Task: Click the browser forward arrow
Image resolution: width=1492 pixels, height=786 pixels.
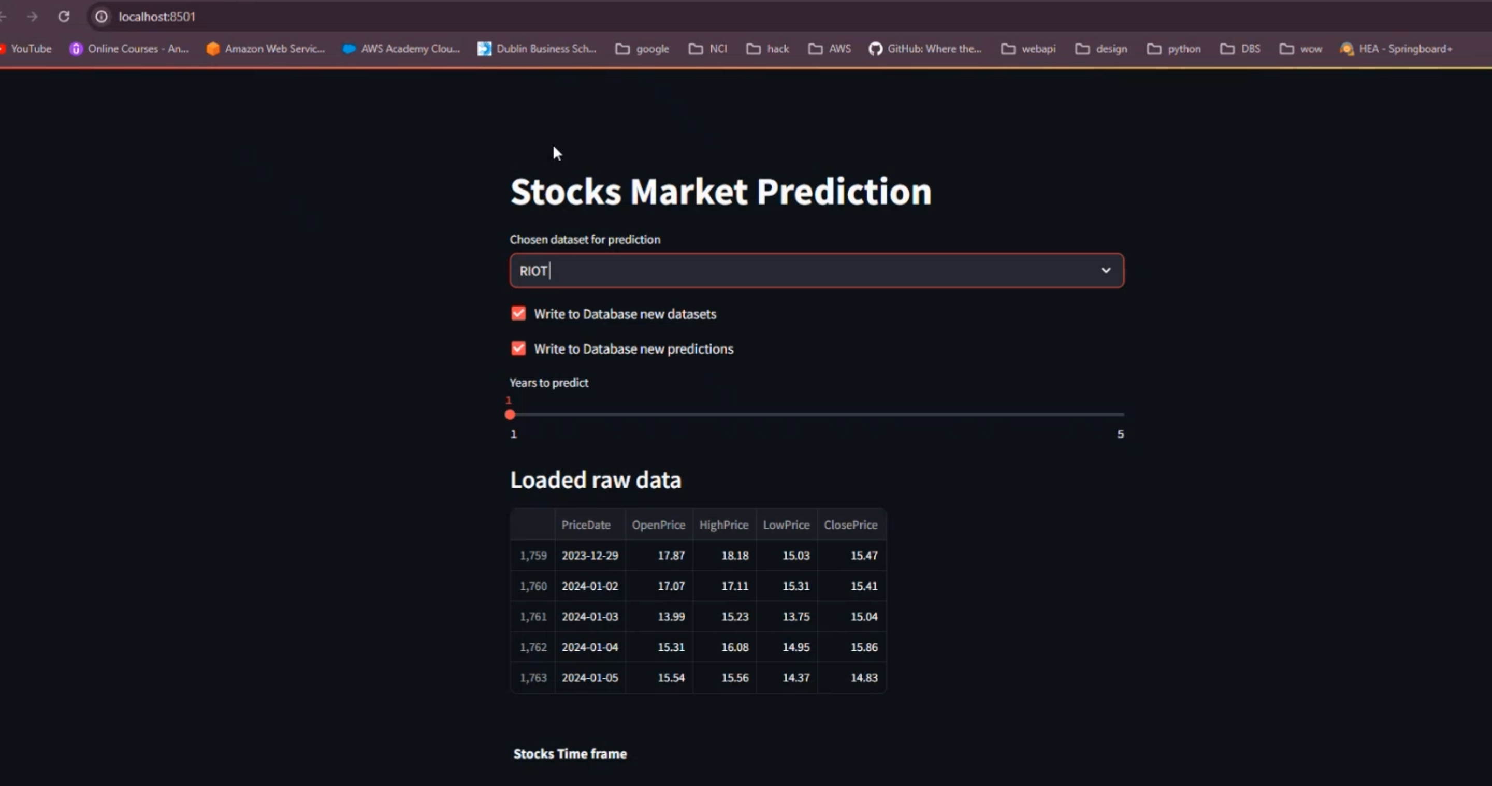Action: [x=33, y=17]
